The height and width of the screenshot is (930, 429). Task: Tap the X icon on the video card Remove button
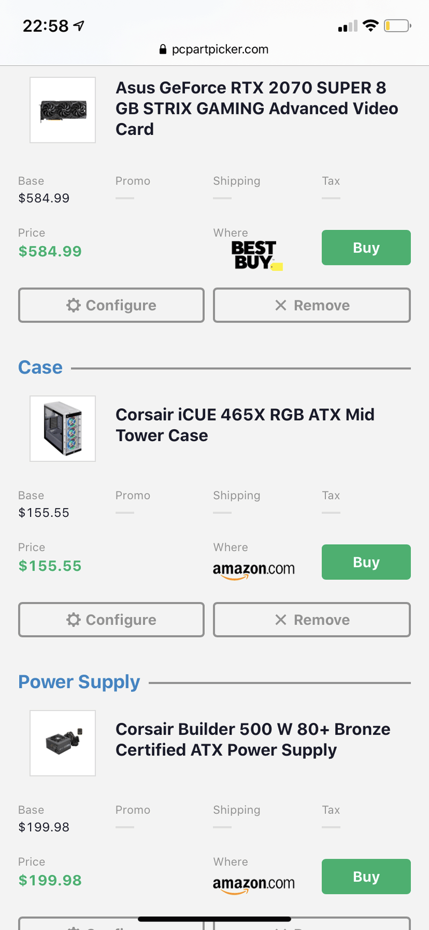pyautogui.click(x=280, y=305)
